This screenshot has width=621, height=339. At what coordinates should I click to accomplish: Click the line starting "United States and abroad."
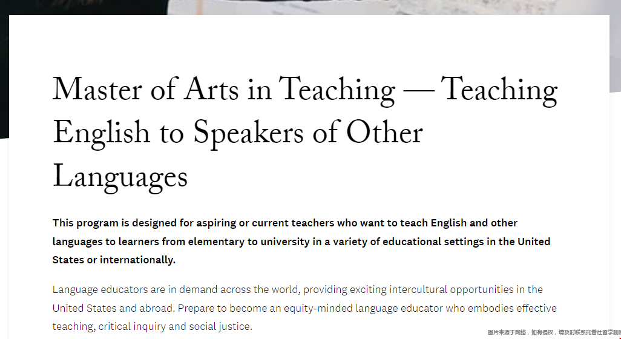[x=304, y=308]
